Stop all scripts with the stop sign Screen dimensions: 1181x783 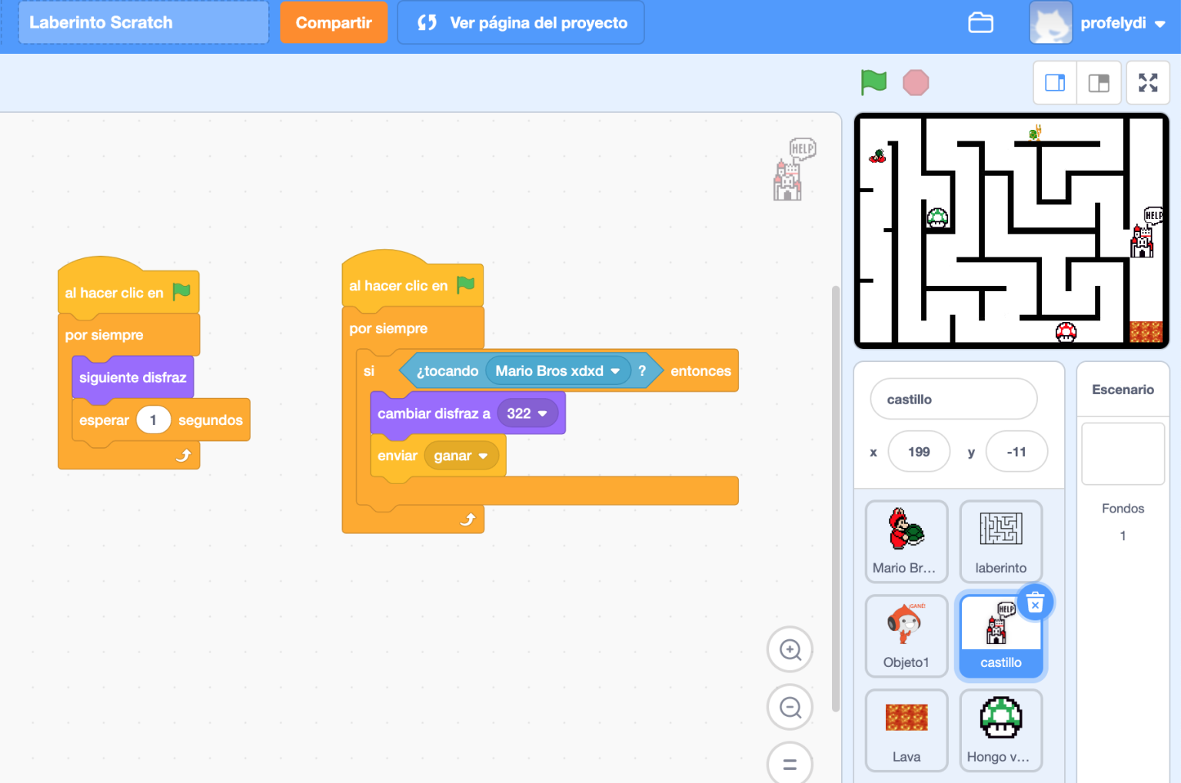pyautogui.click(x=916, y=82)
